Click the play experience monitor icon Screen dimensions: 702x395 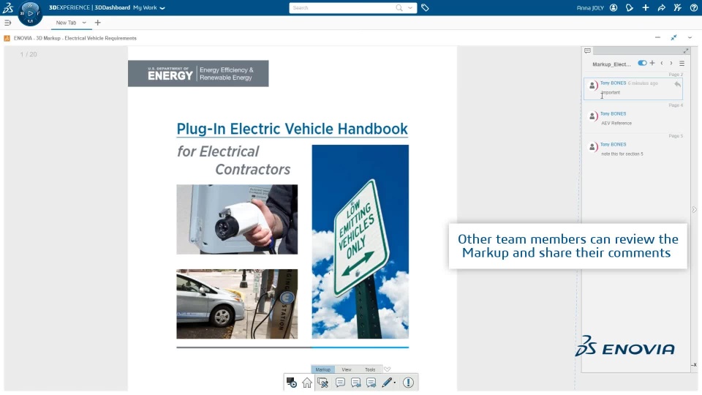click(292, 383)
